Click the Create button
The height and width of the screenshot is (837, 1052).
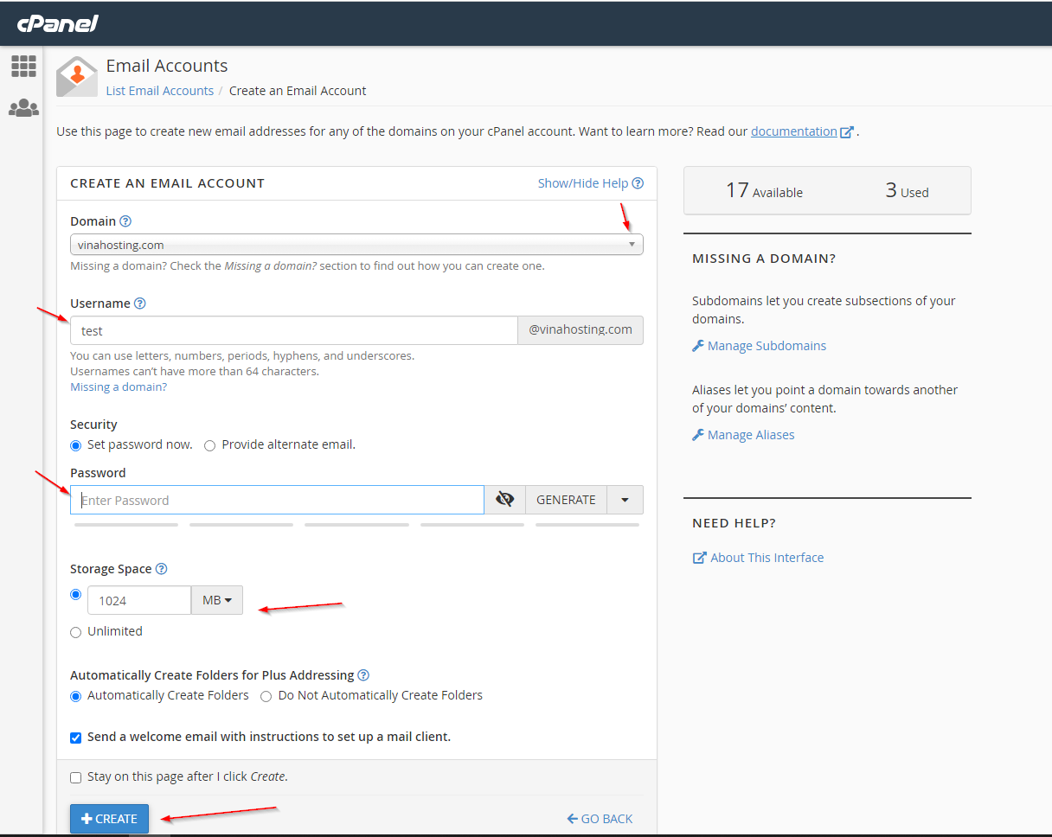109,819
